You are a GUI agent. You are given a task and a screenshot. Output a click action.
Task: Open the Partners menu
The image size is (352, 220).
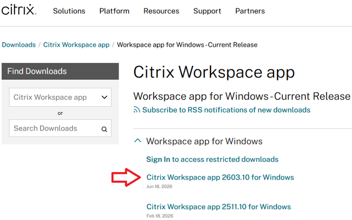point(250,11)
